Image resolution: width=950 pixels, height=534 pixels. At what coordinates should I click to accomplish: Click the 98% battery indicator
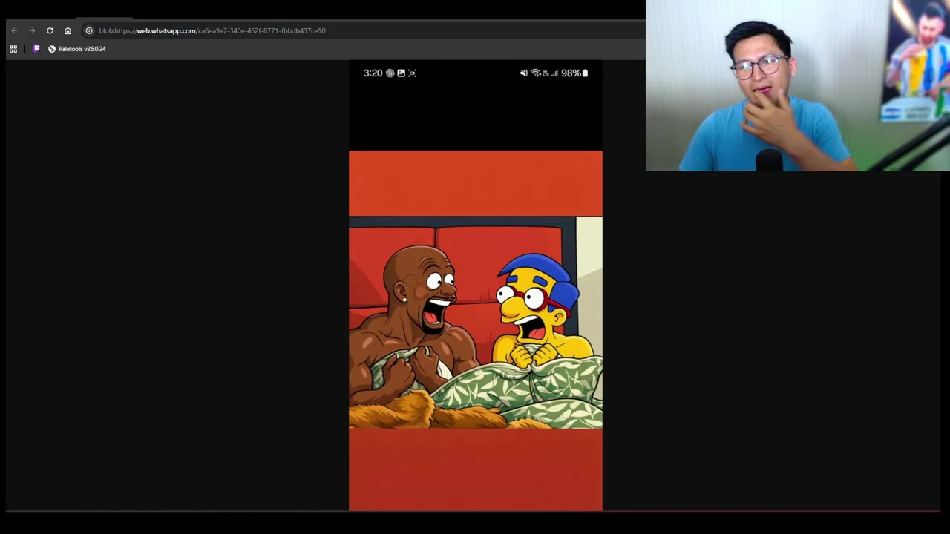point(574,73)
